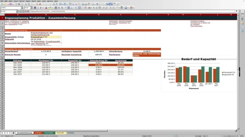Click the Insert chart icon
This screenshot has height=137, width=245.
[86, 4]
